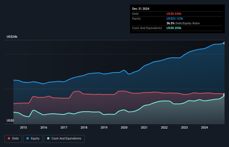Viewport: 229px width, 147px height.
Task: Select the 2022 label on the x-axis
Action: point(164,128)
